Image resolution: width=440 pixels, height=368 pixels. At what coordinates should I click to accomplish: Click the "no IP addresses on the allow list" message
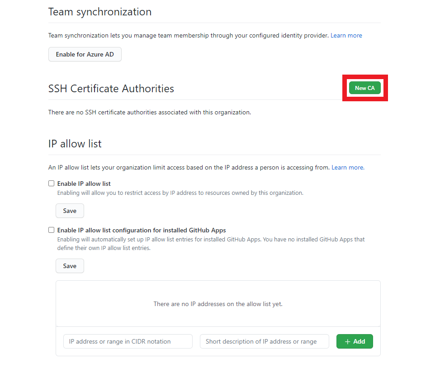click(218, 304)
